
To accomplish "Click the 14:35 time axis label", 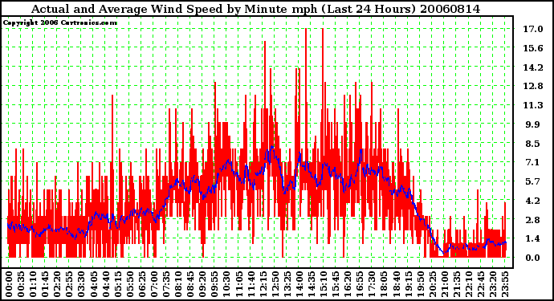I will (x=311, y=284).
